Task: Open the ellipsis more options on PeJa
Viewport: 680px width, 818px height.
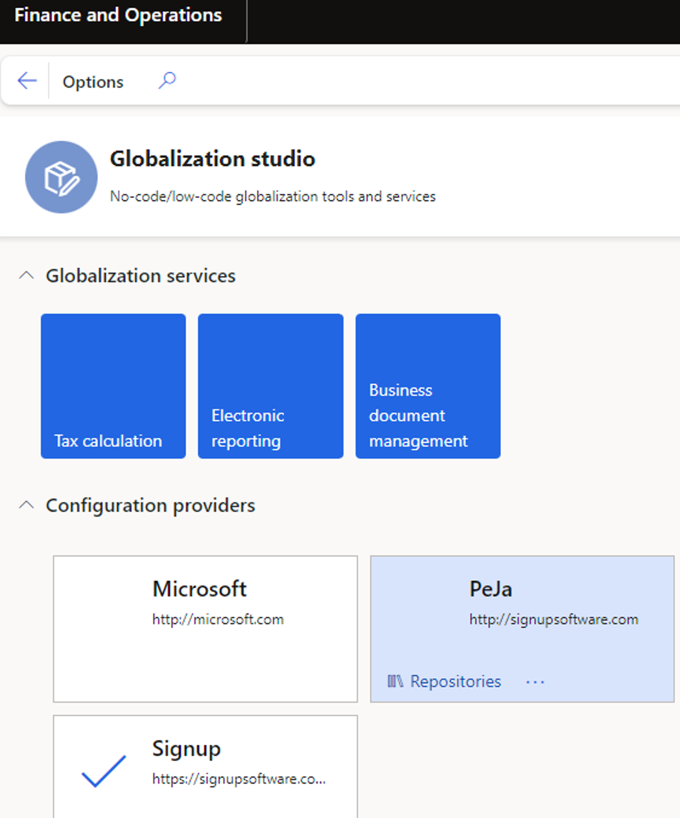Action: (535, 682)
